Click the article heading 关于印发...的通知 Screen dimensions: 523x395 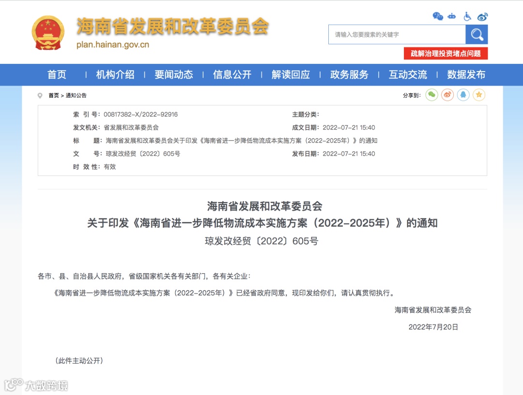point(262,223)
